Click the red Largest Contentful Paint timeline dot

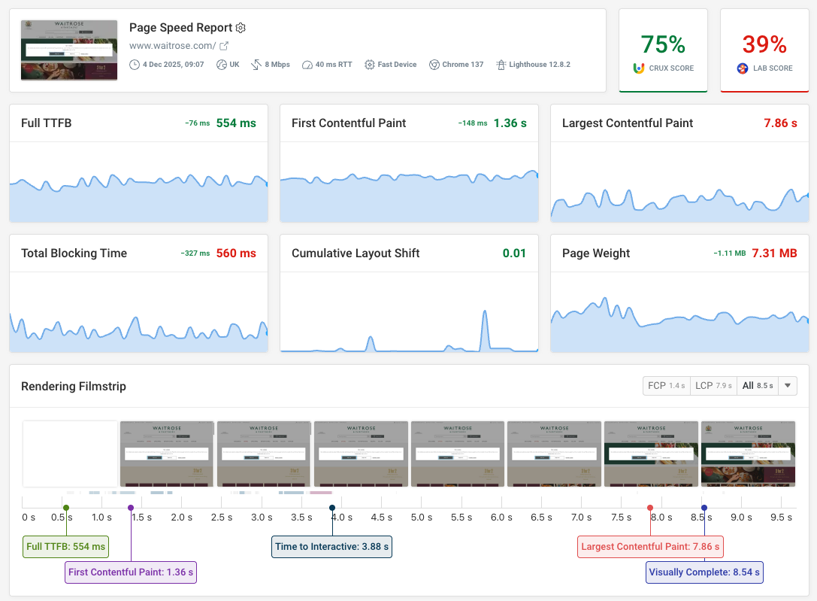pos(649,506)
